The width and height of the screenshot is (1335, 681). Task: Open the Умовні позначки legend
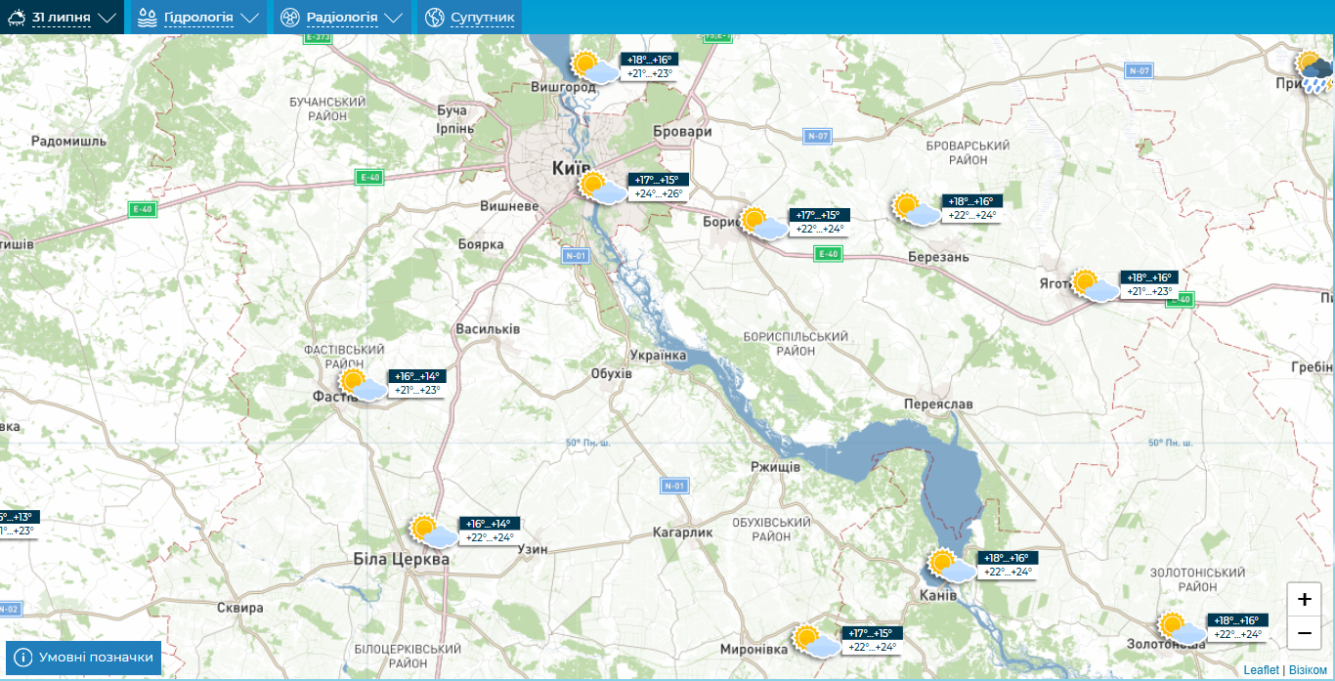tap(83, 658)
